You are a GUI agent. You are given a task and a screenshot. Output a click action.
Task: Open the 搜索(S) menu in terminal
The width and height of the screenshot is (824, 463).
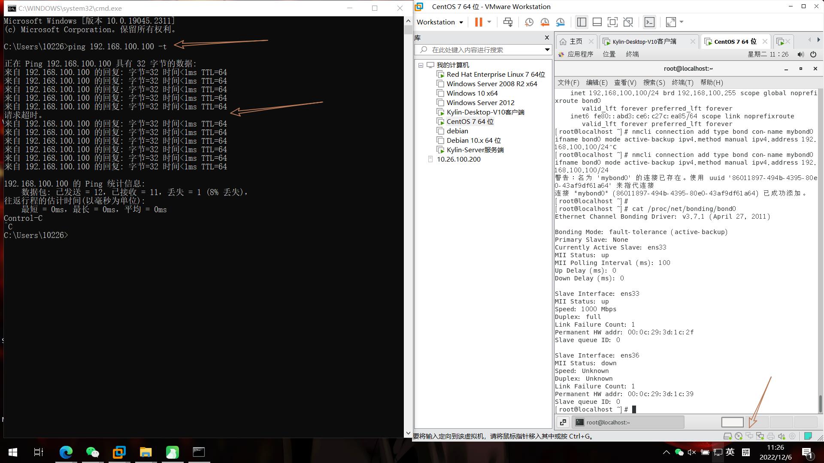[x=654, y=83]
